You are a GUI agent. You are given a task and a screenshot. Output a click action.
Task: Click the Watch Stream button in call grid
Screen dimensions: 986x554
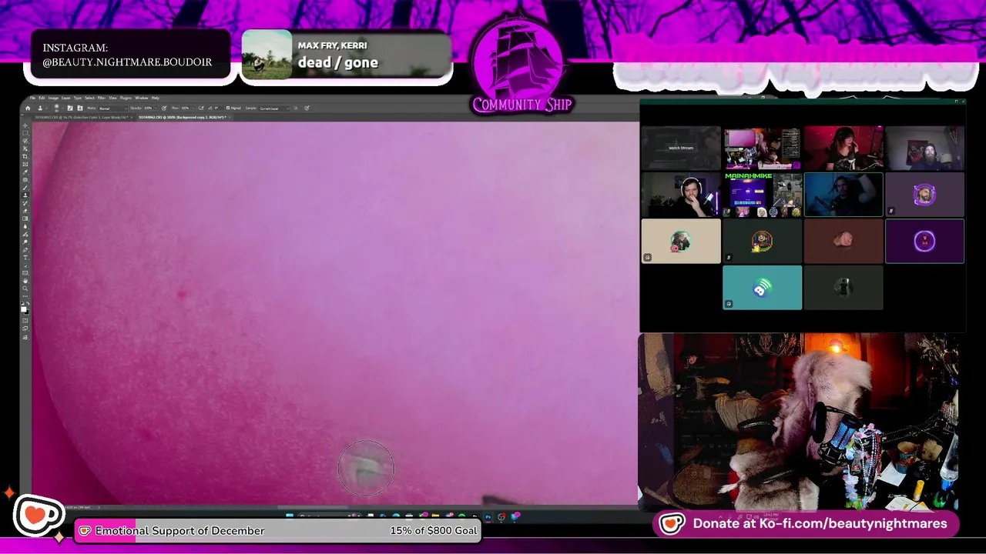[x=681, y=148]
